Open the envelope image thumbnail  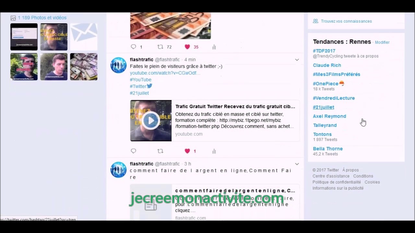pyautogui.click(x=84, y=37)
